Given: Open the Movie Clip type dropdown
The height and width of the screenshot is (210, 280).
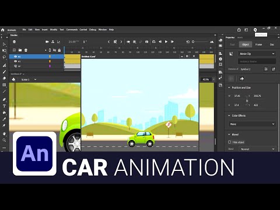Looking at the screenshot, I should 257,54.
